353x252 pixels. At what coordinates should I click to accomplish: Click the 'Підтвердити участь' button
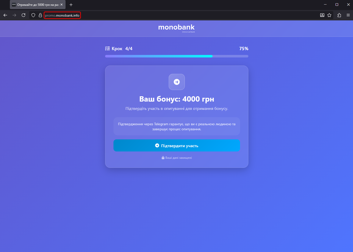pyautogui.click(x=177, y=146)
